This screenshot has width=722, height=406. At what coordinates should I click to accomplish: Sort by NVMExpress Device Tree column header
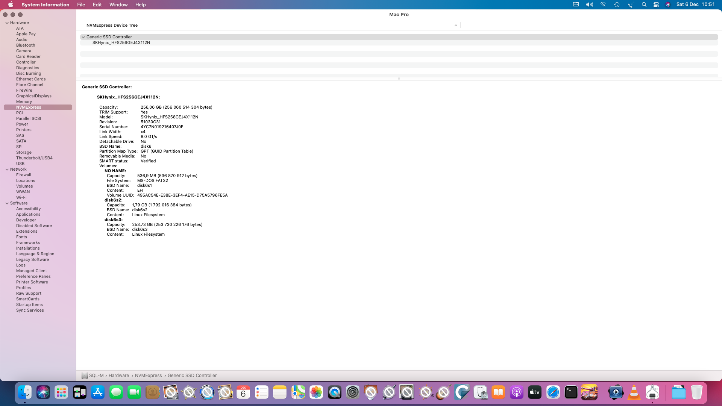[112, 25]
